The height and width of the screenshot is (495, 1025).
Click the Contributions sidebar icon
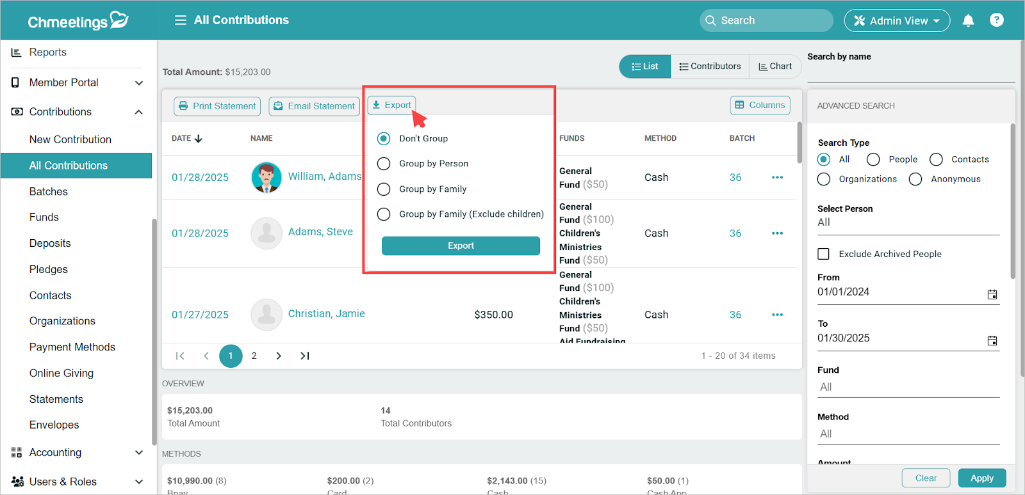coord(17,112)
